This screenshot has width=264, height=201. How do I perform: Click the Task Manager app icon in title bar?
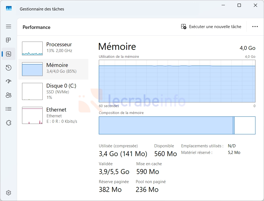point(9,9)
